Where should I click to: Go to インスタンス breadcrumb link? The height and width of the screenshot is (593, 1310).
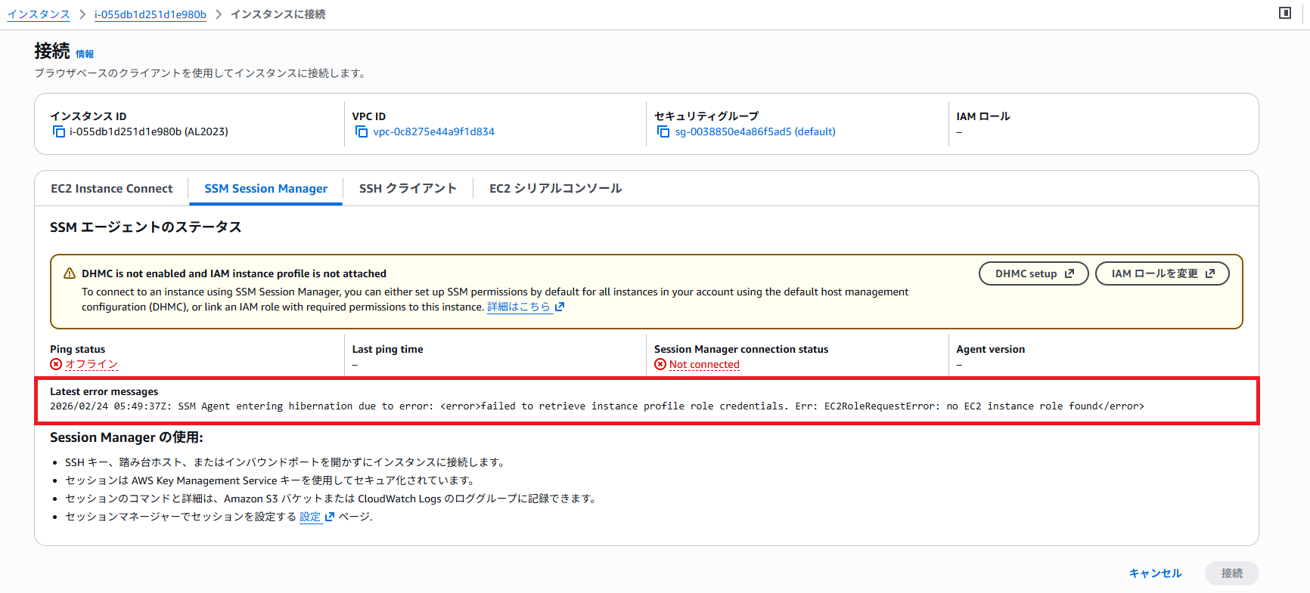point(39,14)
